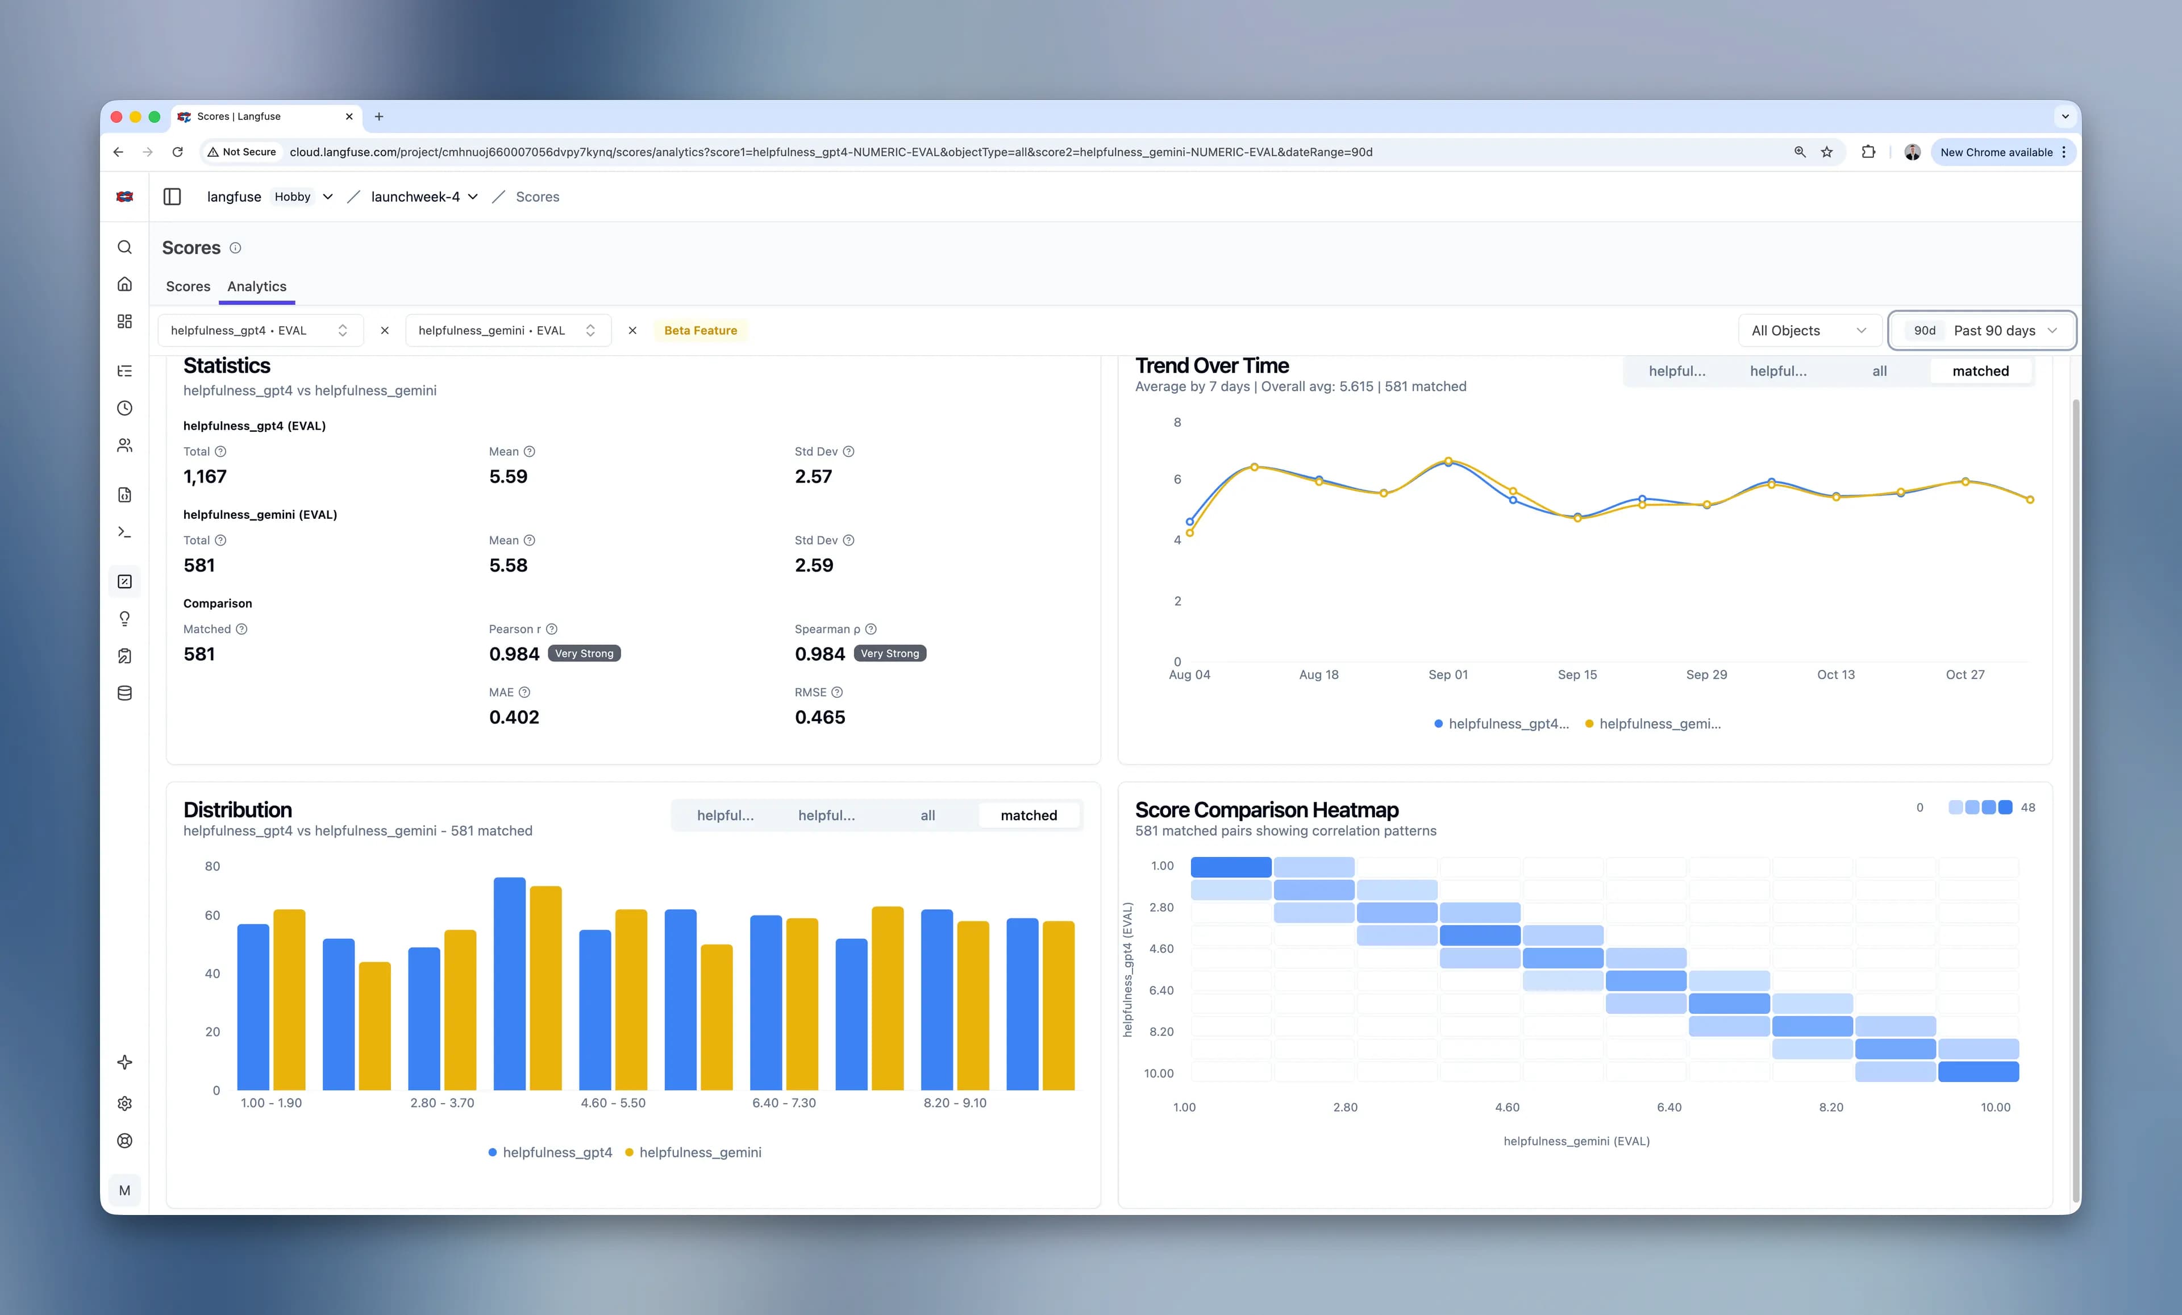
Task: Open the Support lifebuoy icon near the bottom
Action: click(124, 1141)
